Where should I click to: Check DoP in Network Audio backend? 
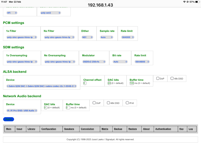tap(94, 103)
